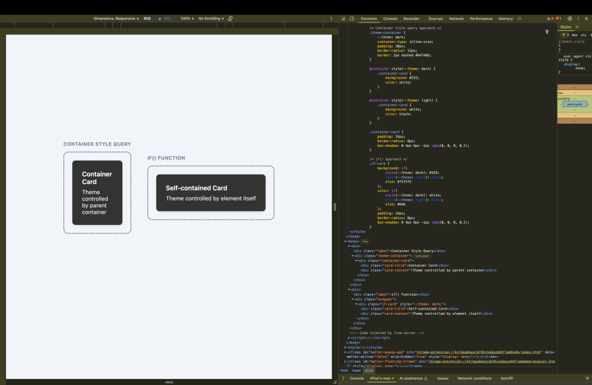
Task: Select the inspect element picker icon
Action: click(344, 19)
